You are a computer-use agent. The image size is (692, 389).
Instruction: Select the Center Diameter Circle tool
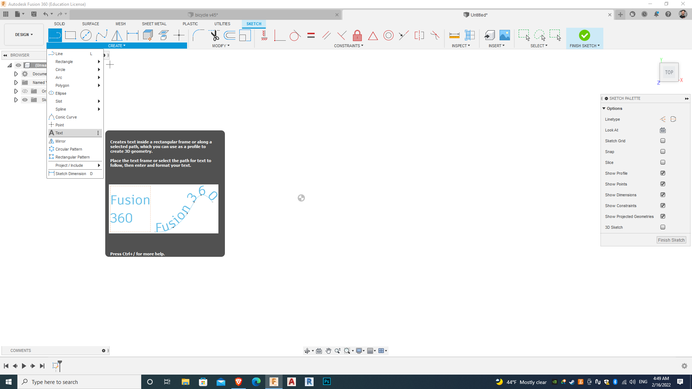tap(86, 35)
